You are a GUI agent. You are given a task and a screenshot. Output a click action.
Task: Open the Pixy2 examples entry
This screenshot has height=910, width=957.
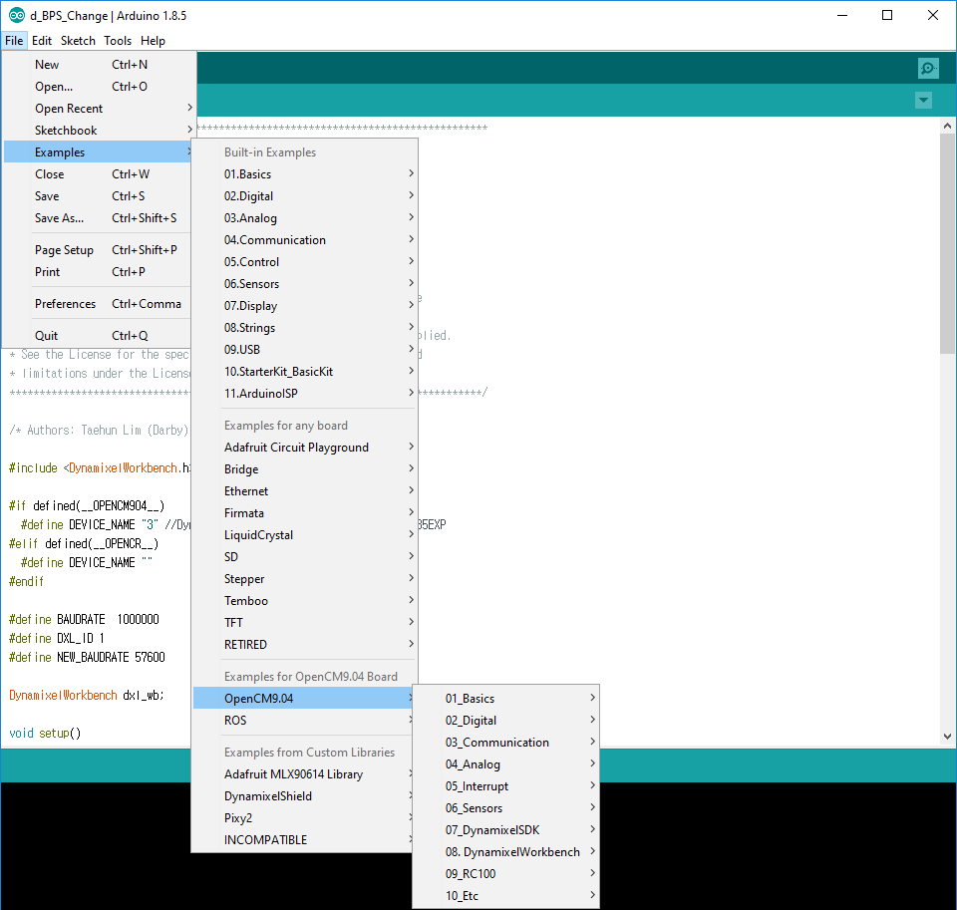[305, 818]
